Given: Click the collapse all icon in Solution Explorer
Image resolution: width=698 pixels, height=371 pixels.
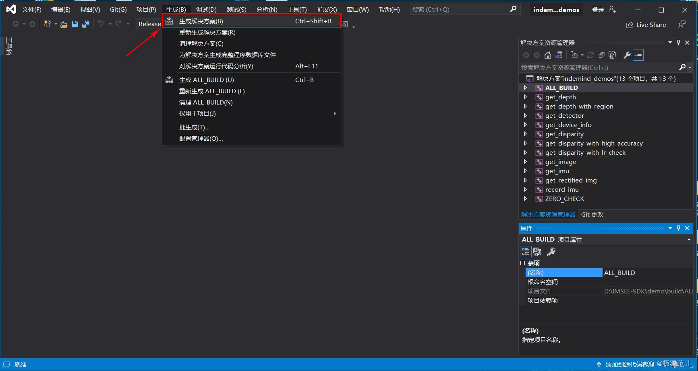Looking at the screenshot, I should pos(601,55).
